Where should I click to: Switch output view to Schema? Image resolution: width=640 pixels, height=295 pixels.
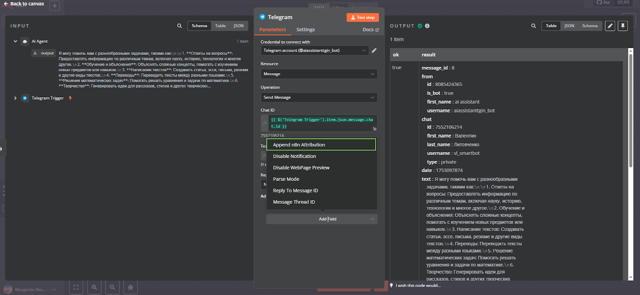click(590, 26)
